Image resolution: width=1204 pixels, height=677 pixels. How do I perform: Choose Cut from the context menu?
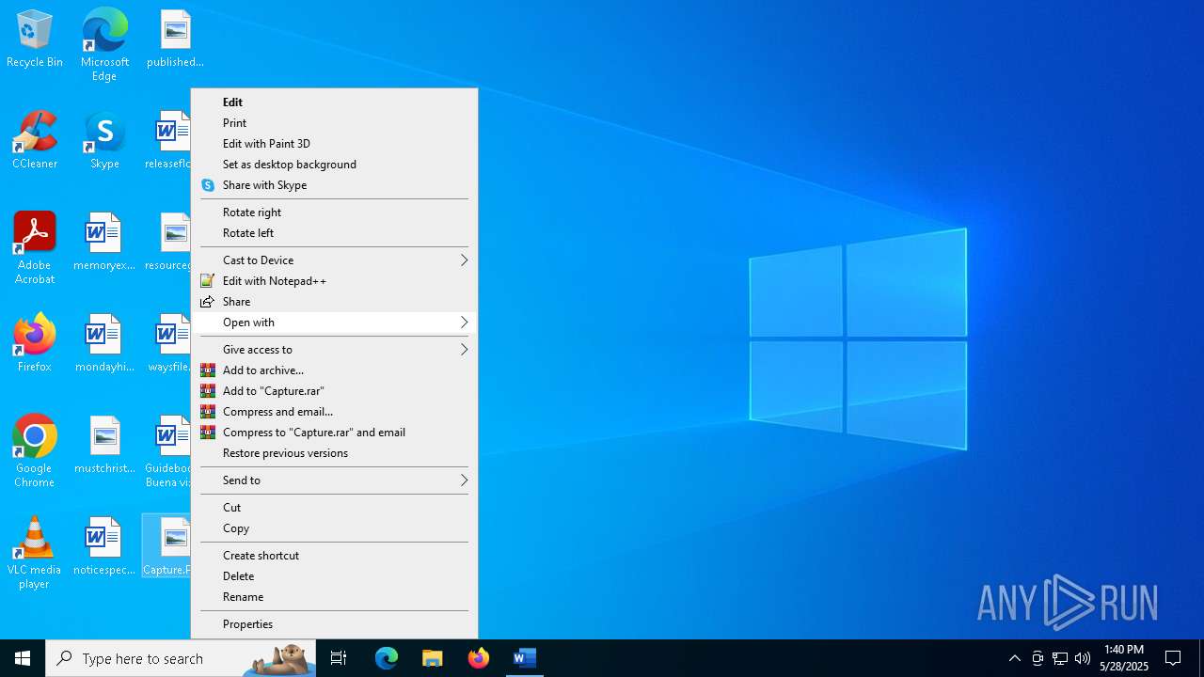[x=334, y=508]
